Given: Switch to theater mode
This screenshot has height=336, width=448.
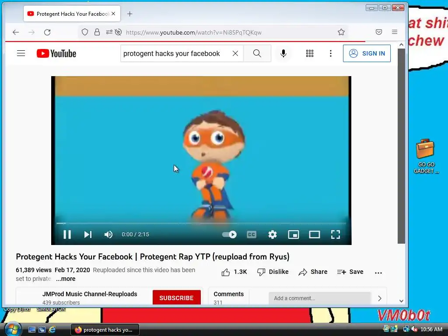Looking at the screenshot, I should (314, 234).
